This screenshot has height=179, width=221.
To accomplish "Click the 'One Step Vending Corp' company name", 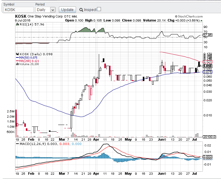I will coord(45,17).
